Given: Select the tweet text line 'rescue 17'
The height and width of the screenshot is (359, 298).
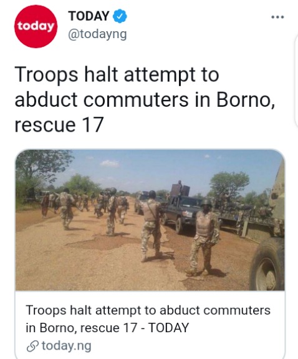Looking at the screenshot, I should click(x=59, y=125).
